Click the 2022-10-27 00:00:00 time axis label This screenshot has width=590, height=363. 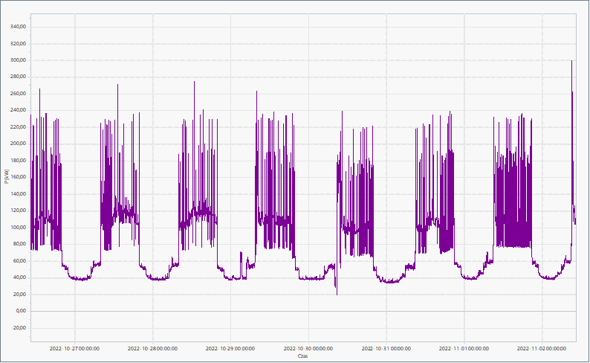click(x=74, y=348)
